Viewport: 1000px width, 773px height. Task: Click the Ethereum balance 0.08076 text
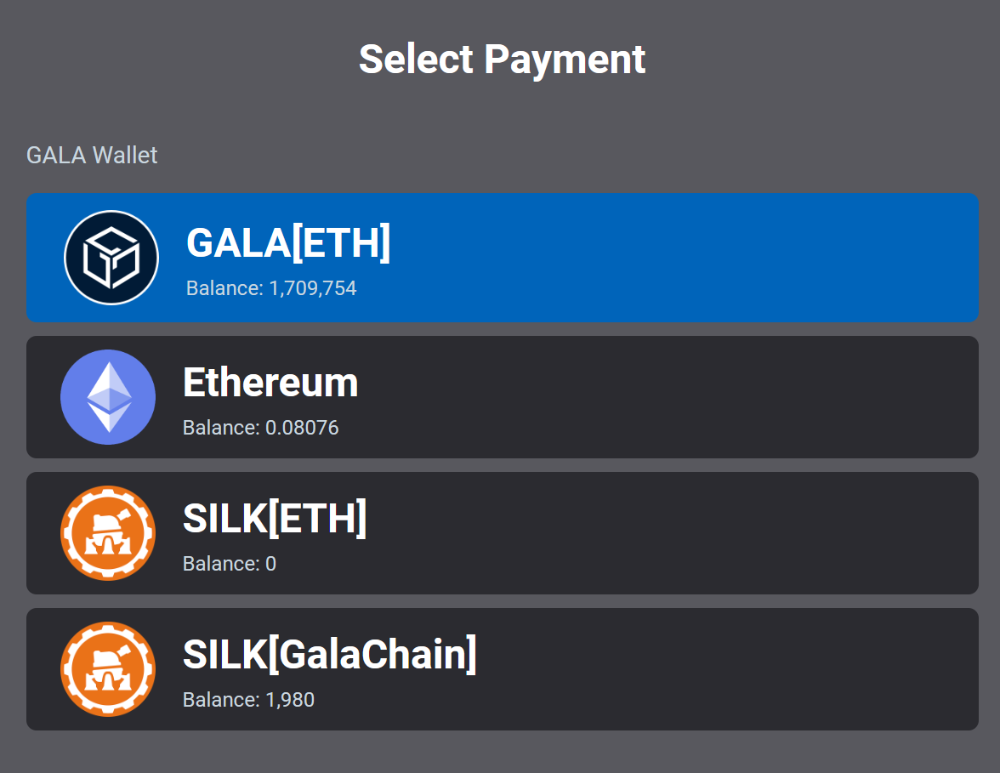pyautogui.click(x=260, y=427)
